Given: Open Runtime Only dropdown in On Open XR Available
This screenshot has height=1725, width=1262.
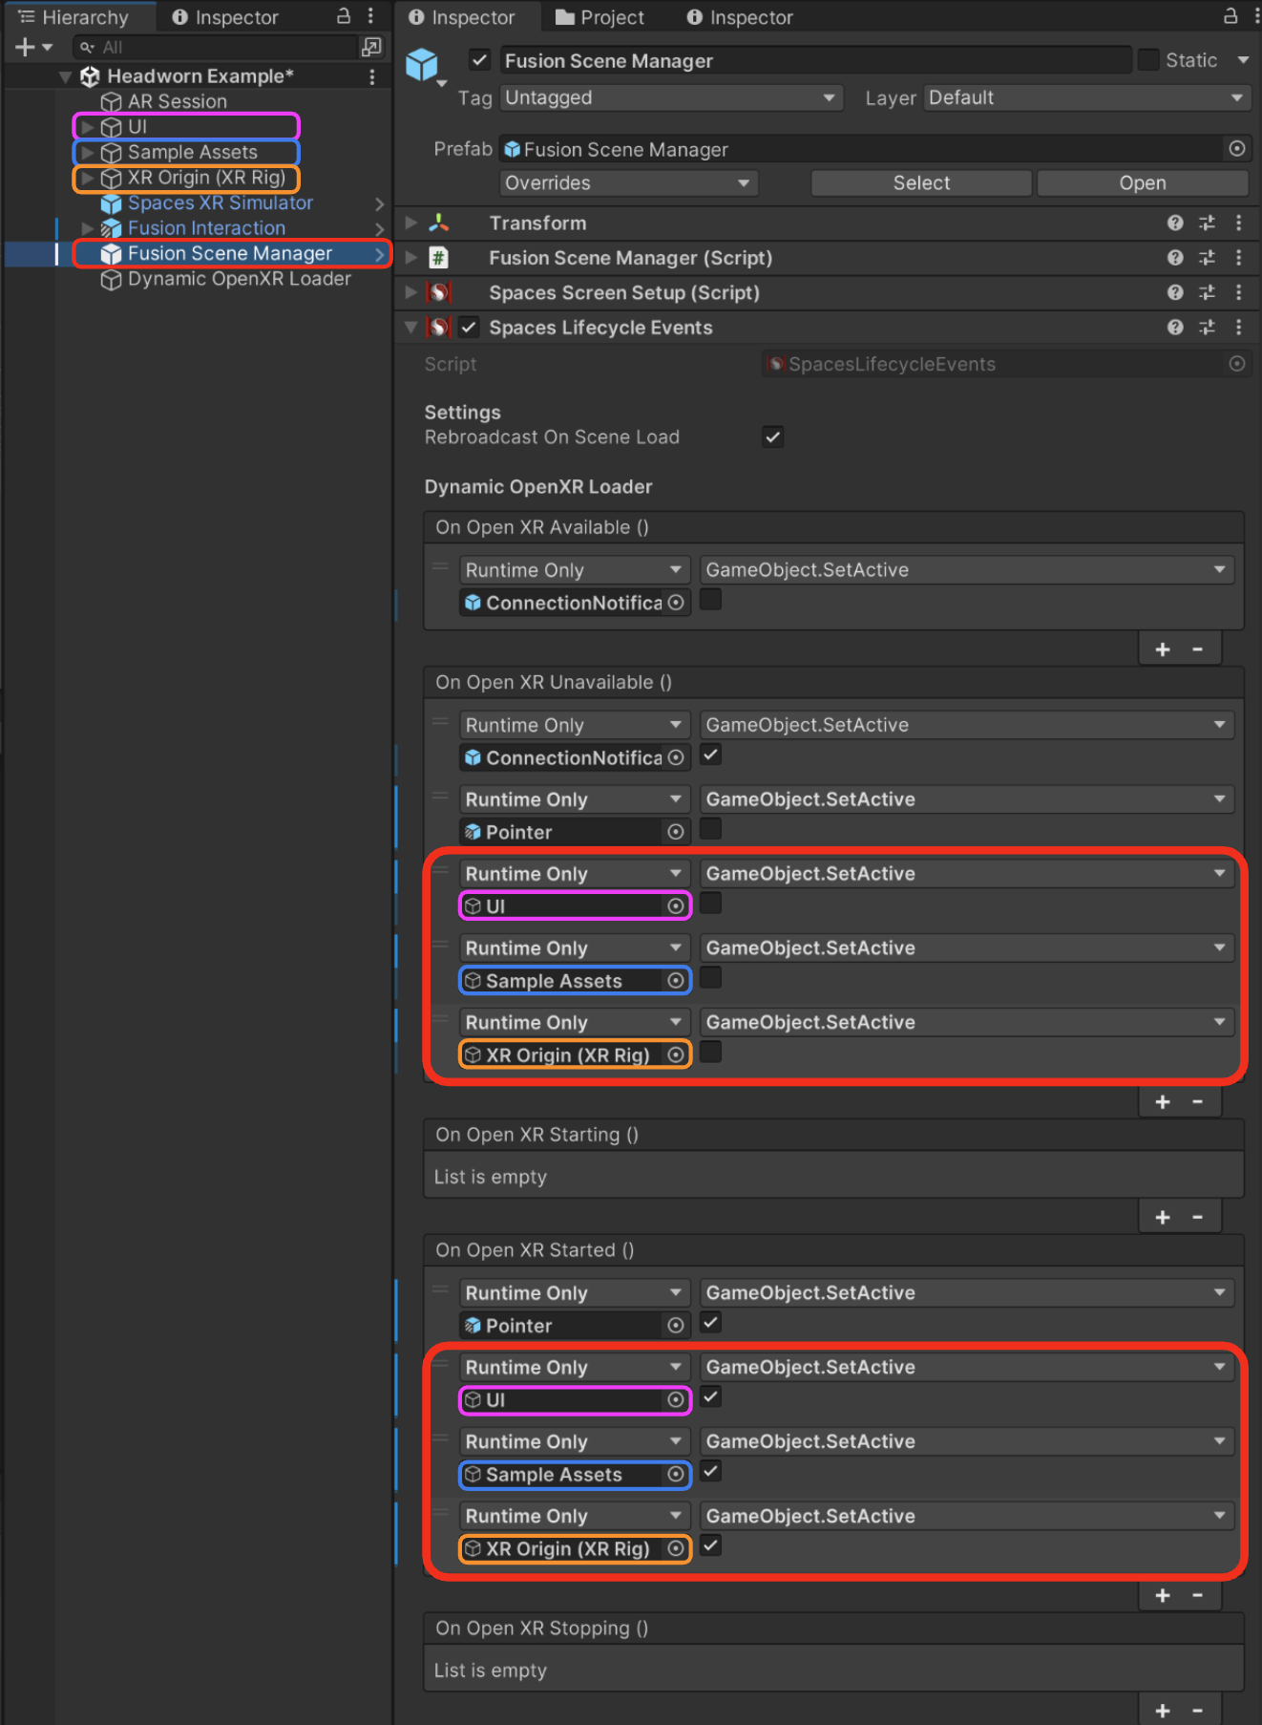Looking at the screenshot, I should [574, 570].
